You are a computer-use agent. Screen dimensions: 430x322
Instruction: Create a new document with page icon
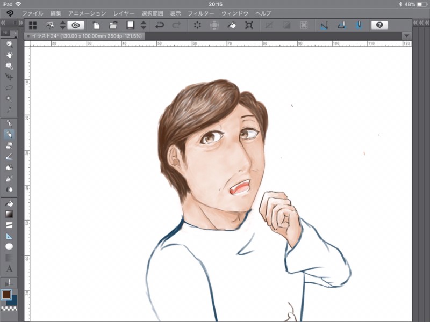coord(97,25)
